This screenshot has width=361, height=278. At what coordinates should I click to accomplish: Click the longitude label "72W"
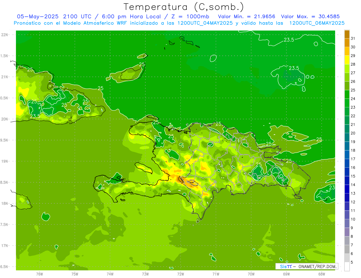[180, 274]
